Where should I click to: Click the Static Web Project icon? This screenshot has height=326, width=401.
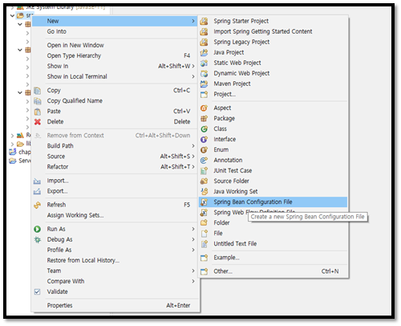pyautogui.click(x=204, y=63)
